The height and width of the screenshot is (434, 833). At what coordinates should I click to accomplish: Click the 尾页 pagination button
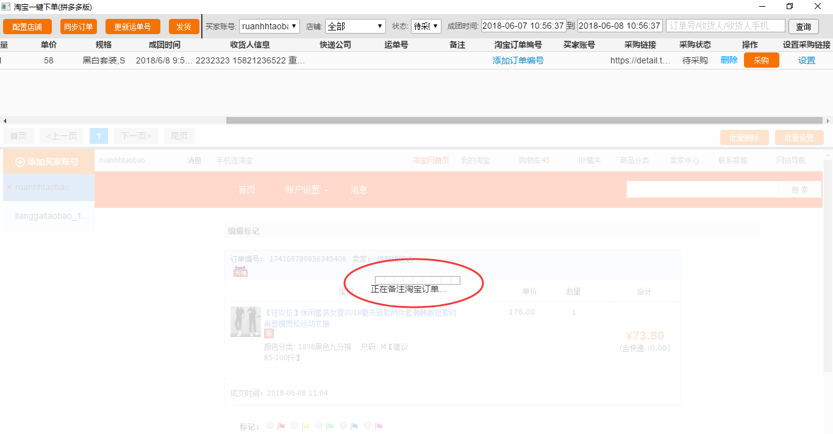coord(179,136)
